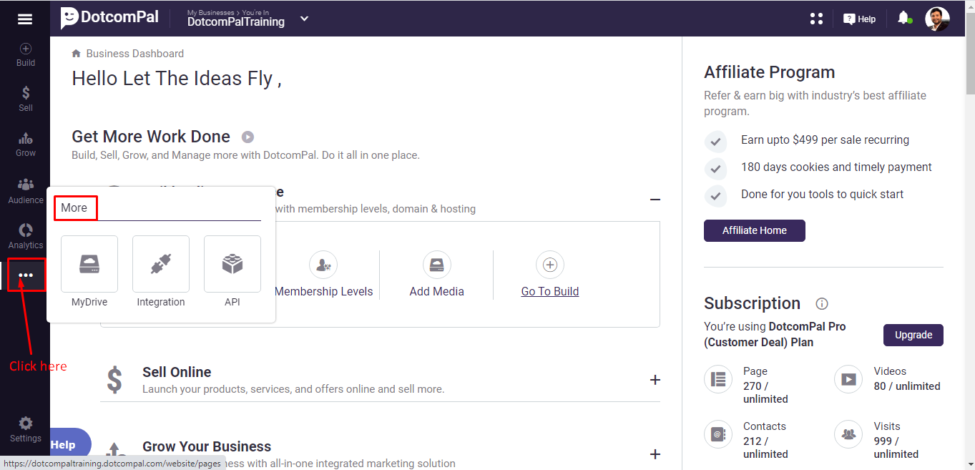Click the notifications bell icon

click(904, 18)
